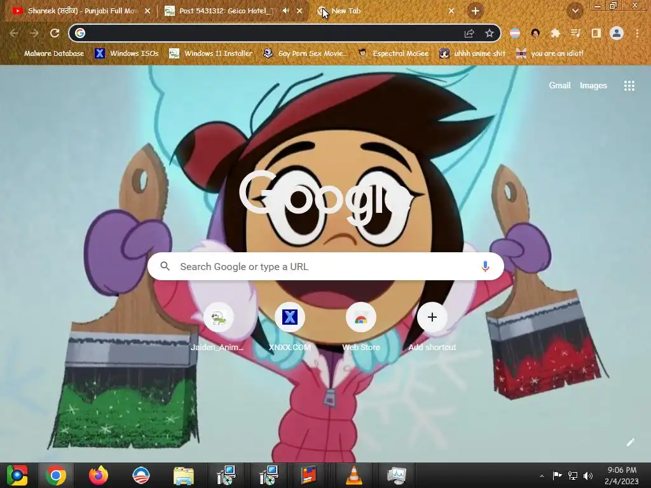Open the Jaiden_Anim... shortcut

pos(219,327)
